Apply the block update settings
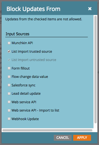 point(82,138)
